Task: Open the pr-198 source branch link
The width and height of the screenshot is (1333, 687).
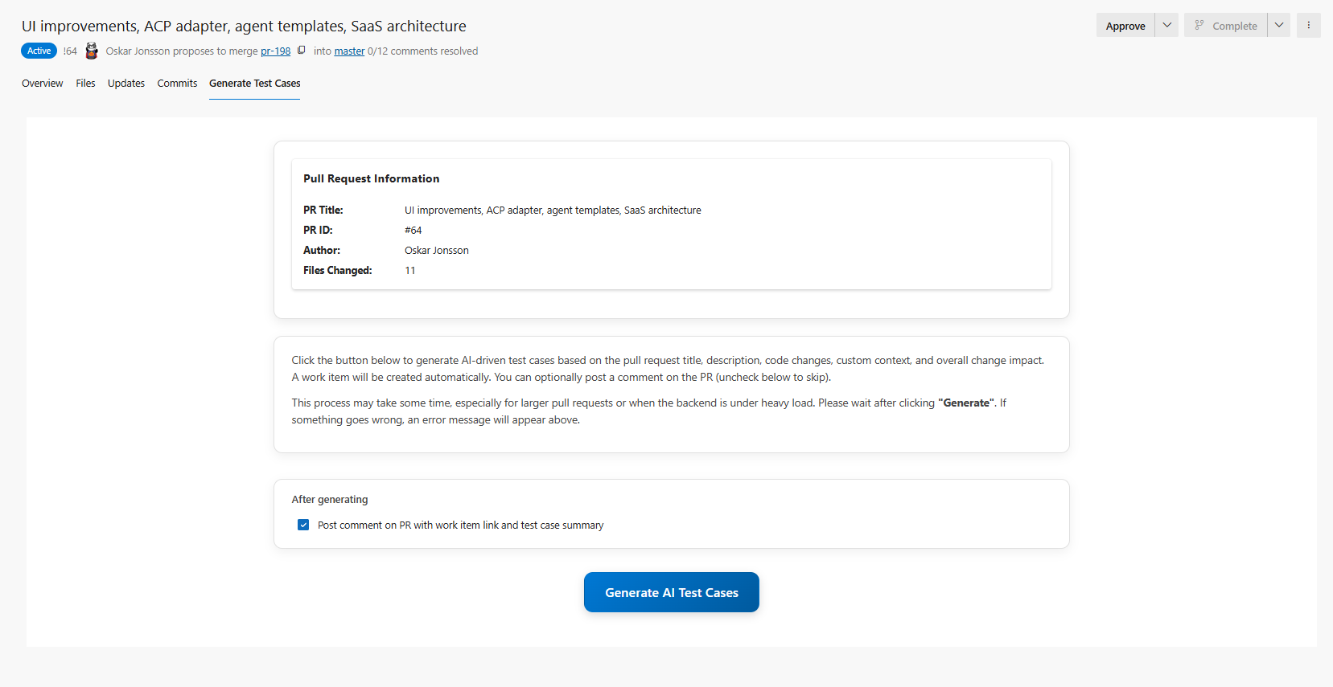Action: point(275,51)
